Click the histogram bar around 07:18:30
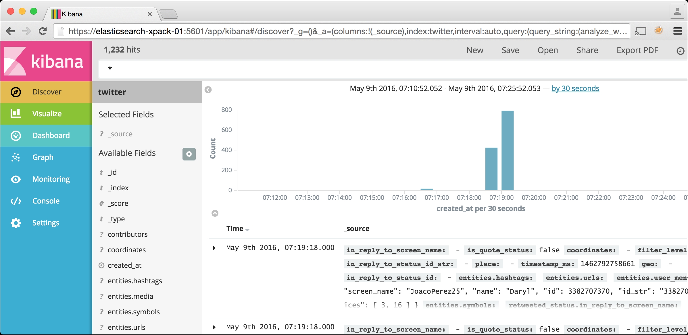The image size is (688, 335). pyautogui.click(x=491, y=169)
